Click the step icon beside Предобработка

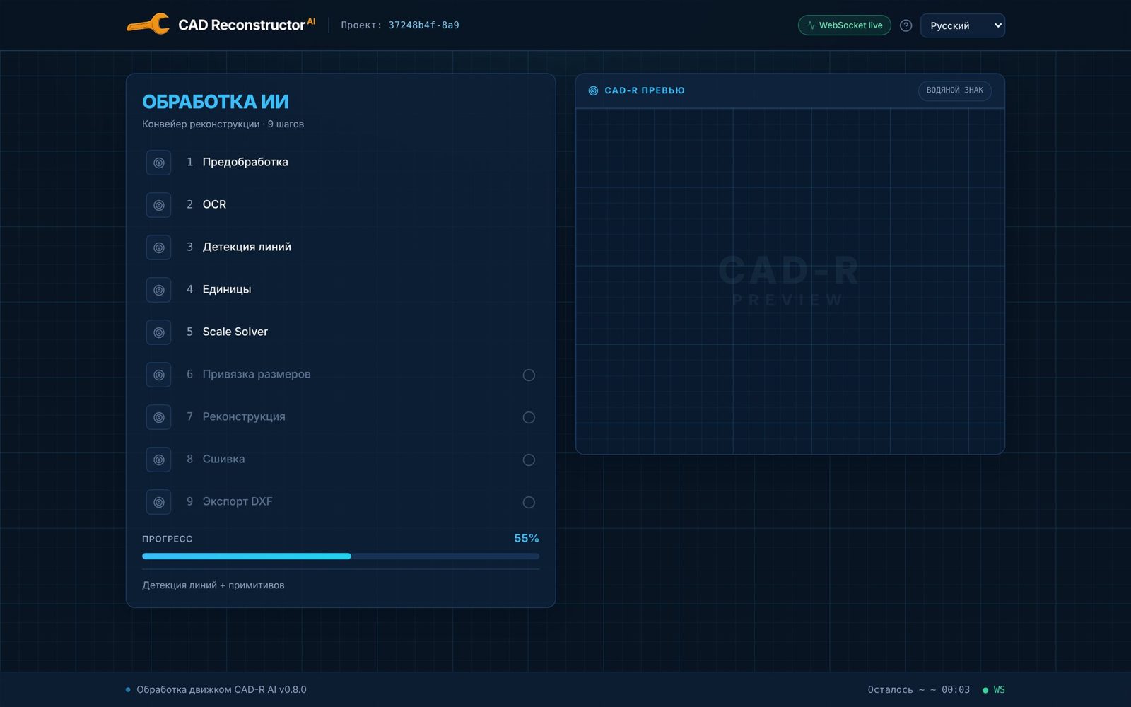158,163
